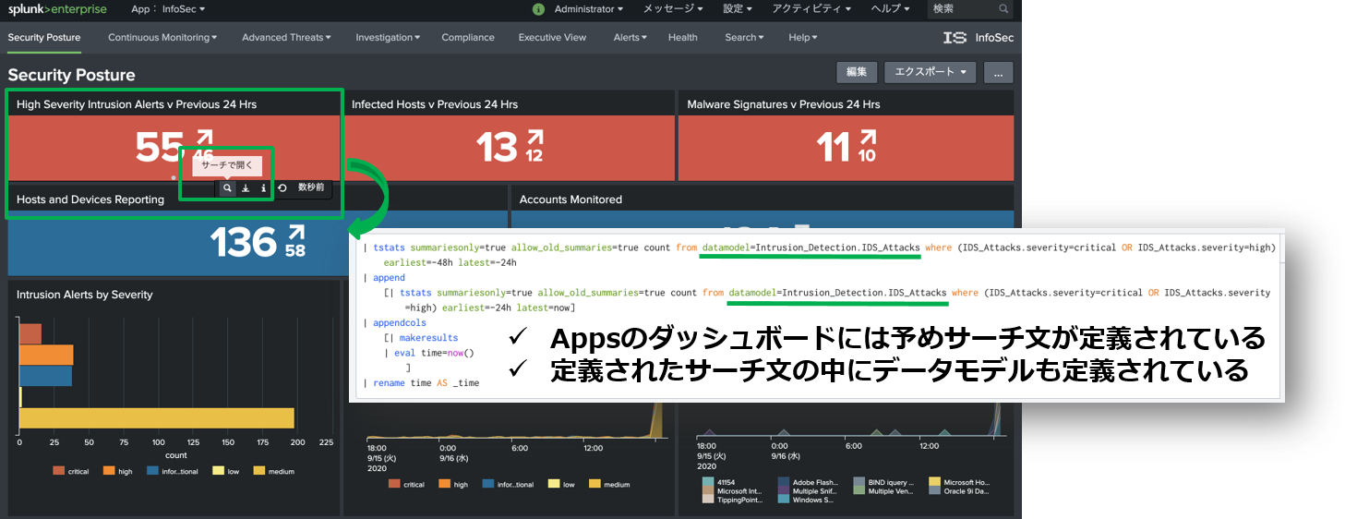Screen dimensions: 1345x519
Task: Click the 編集 edit button
Action: pos(857,72)
